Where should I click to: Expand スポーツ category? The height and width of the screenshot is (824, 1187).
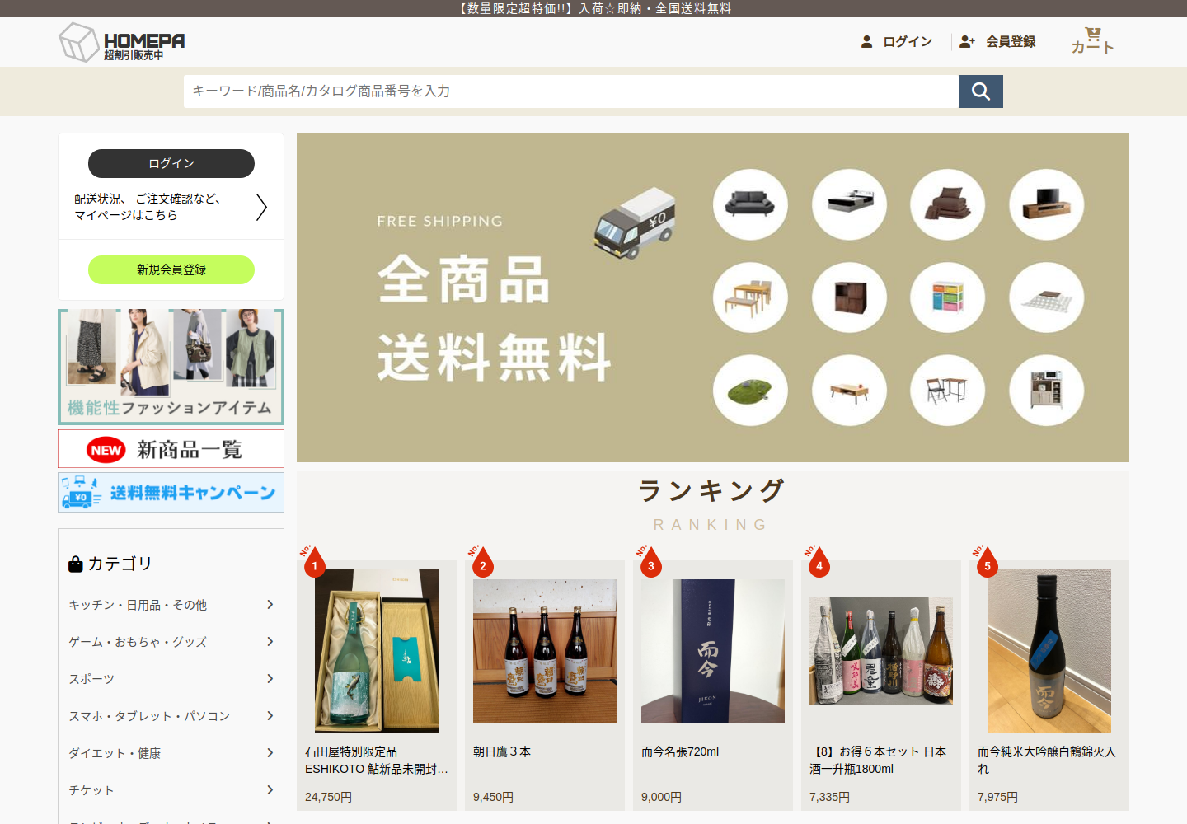click(171, 679)
